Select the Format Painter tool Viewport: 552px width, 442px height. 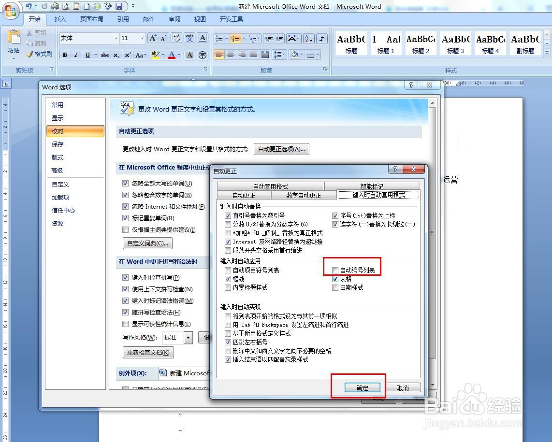coord(39,54)
